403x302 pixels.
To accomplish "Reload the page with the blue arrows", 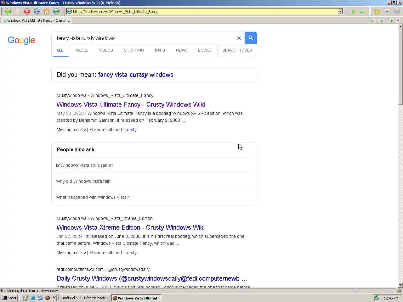I will 37,12.
